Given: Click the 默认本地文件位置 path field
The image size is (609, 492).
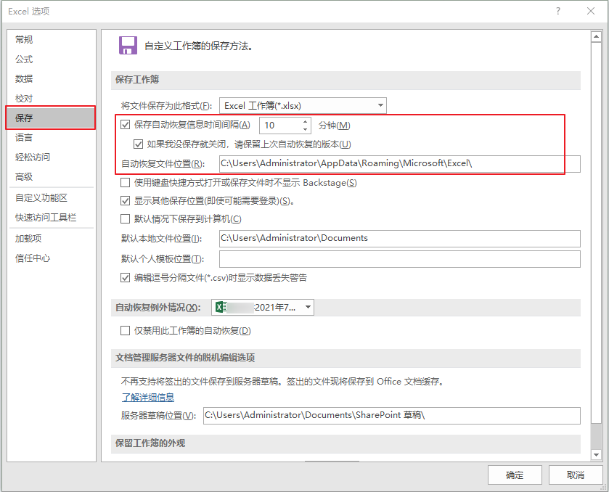Looking at the screenshot, I should pyautogui.click(x=400, y=239).
